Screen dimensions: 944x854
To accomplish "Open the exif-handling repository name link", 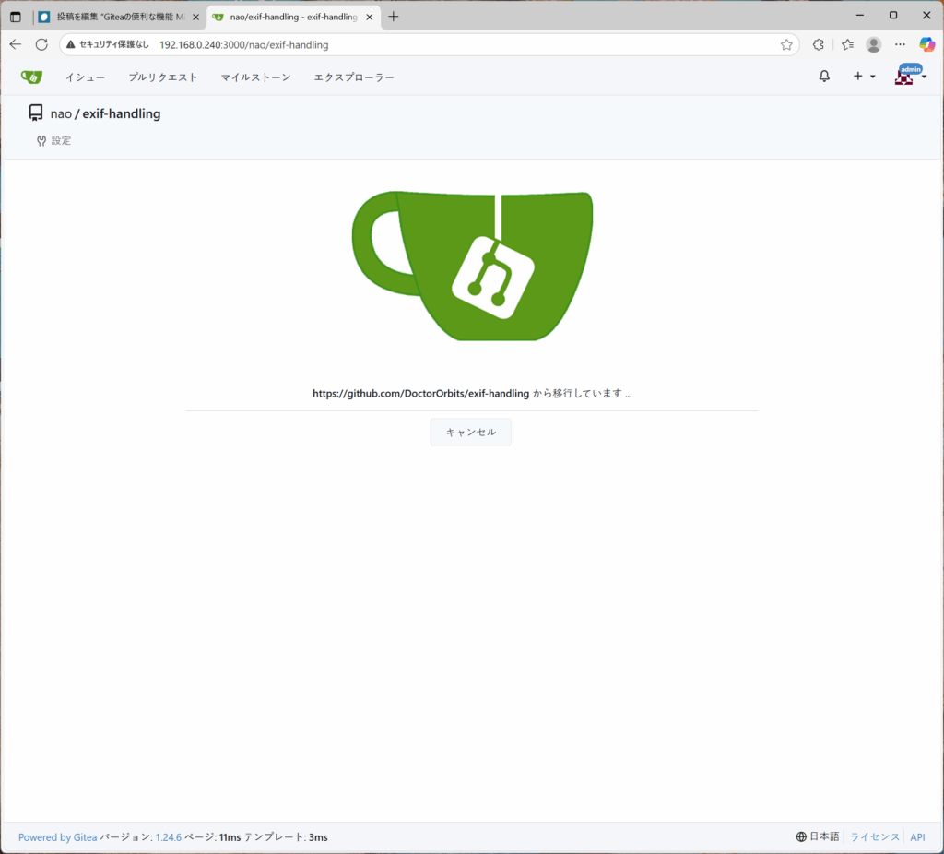I will [122, 113].
